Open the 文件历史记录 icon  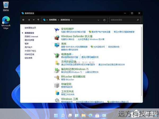point(57,63)
